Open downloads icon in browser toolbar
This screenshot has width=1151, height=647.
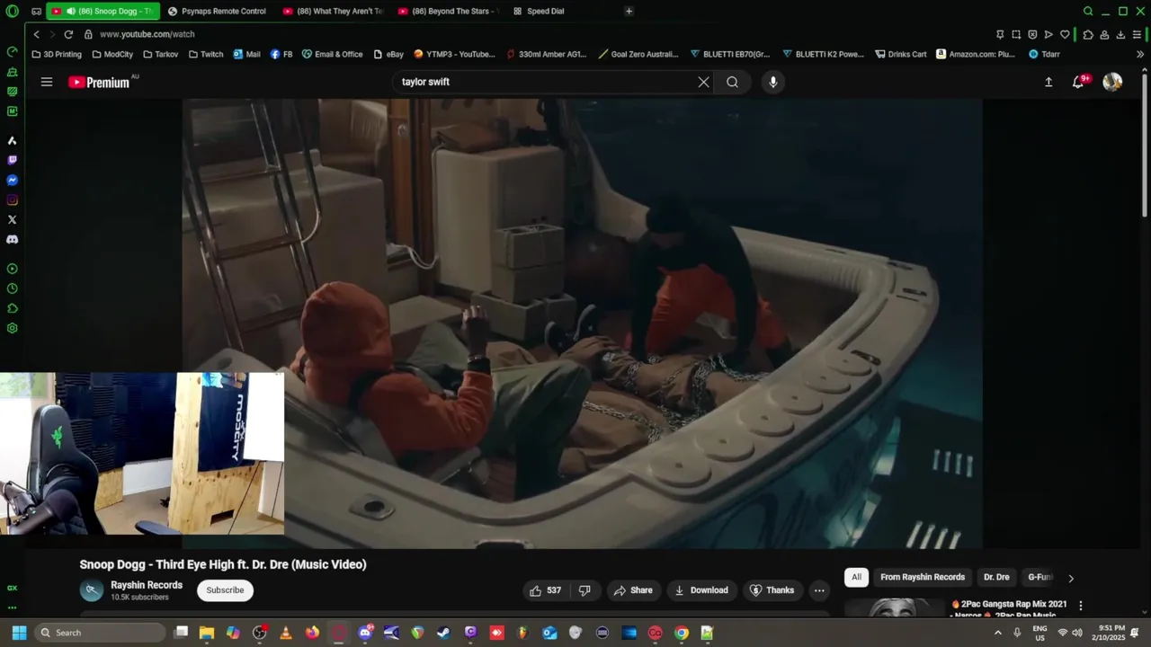point(1120,34)
